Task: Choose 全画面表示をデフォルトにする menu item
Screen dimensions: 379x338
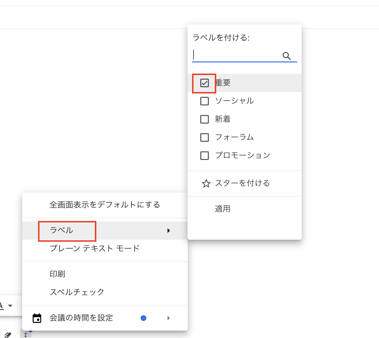Action: click(x=105, y=205)
